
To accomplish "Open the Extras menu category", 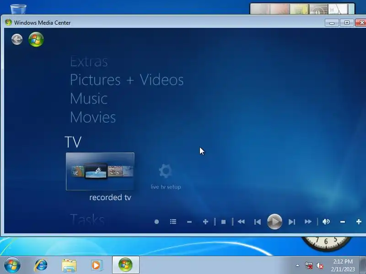I will (89, 62).
